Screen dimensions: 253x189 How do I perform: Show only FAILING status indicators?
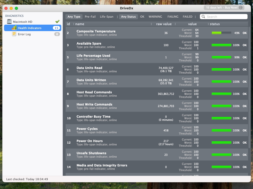pyautogui.click(x=173, y=17)
